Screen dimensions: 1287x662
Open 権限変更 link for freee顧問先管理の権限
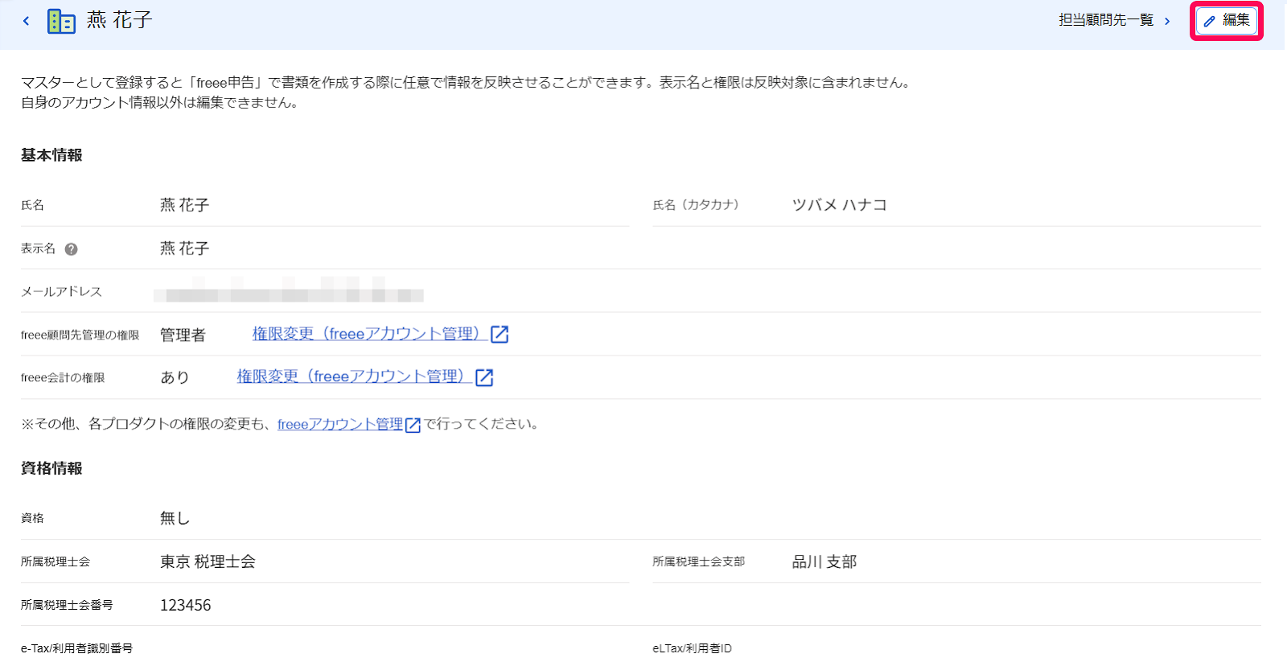(380, 334)
